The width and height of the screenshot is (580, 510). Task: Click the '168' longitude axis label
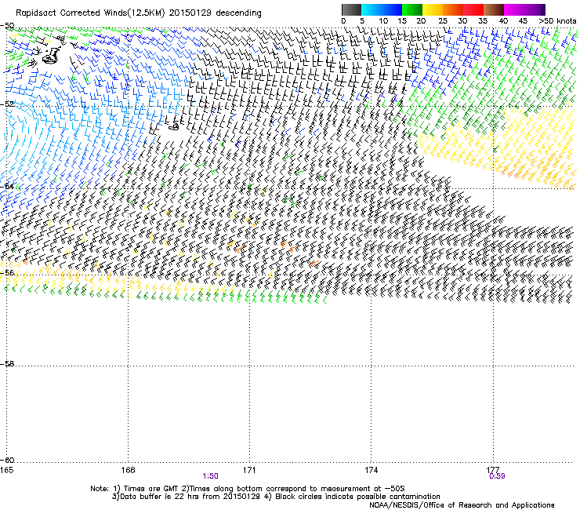tap(128, 470)
